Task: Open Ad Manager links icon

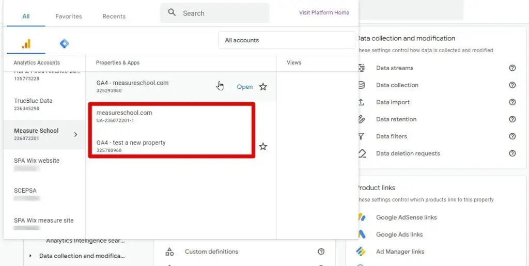Action: (362, 252)
